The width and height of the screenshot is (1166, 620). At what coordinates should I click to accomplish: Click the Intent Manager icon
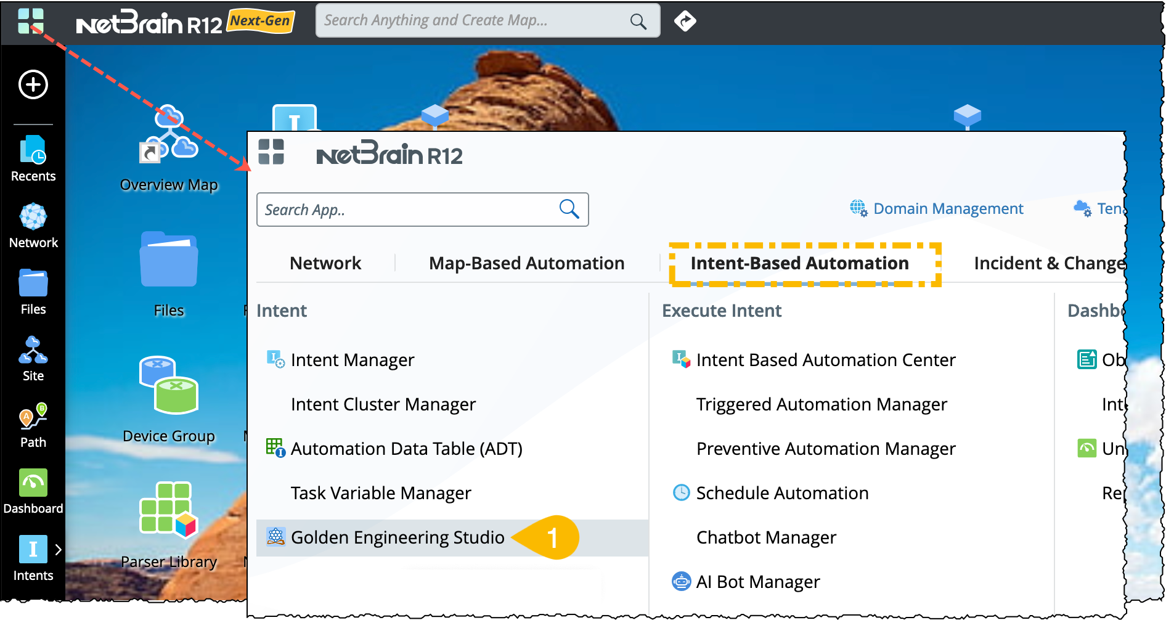pyautogui.click(x=275, y=359)
